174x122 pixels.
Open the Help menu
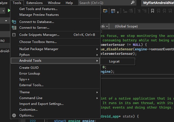click(x=69, y=3)
